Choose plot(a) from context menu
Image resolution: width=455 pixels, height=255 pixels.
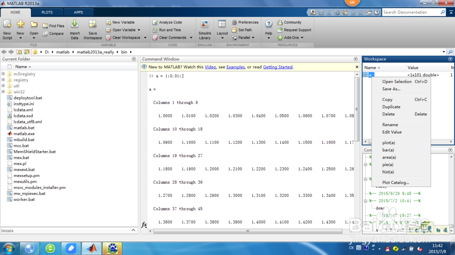[400, 142]
